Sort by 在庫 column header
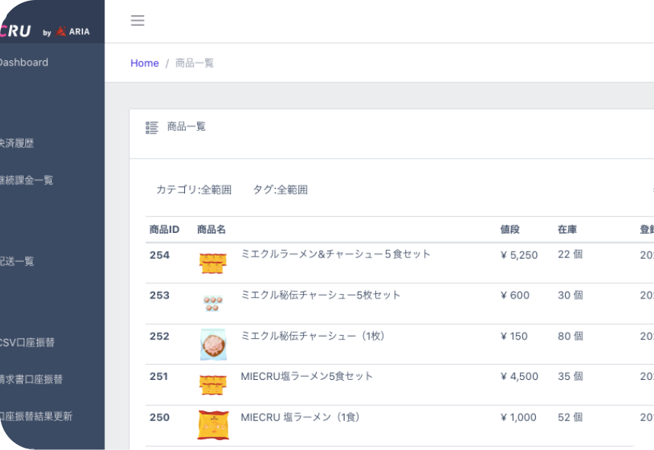The image size is (654, 450). pyautogui.click(x=567, y=229)
